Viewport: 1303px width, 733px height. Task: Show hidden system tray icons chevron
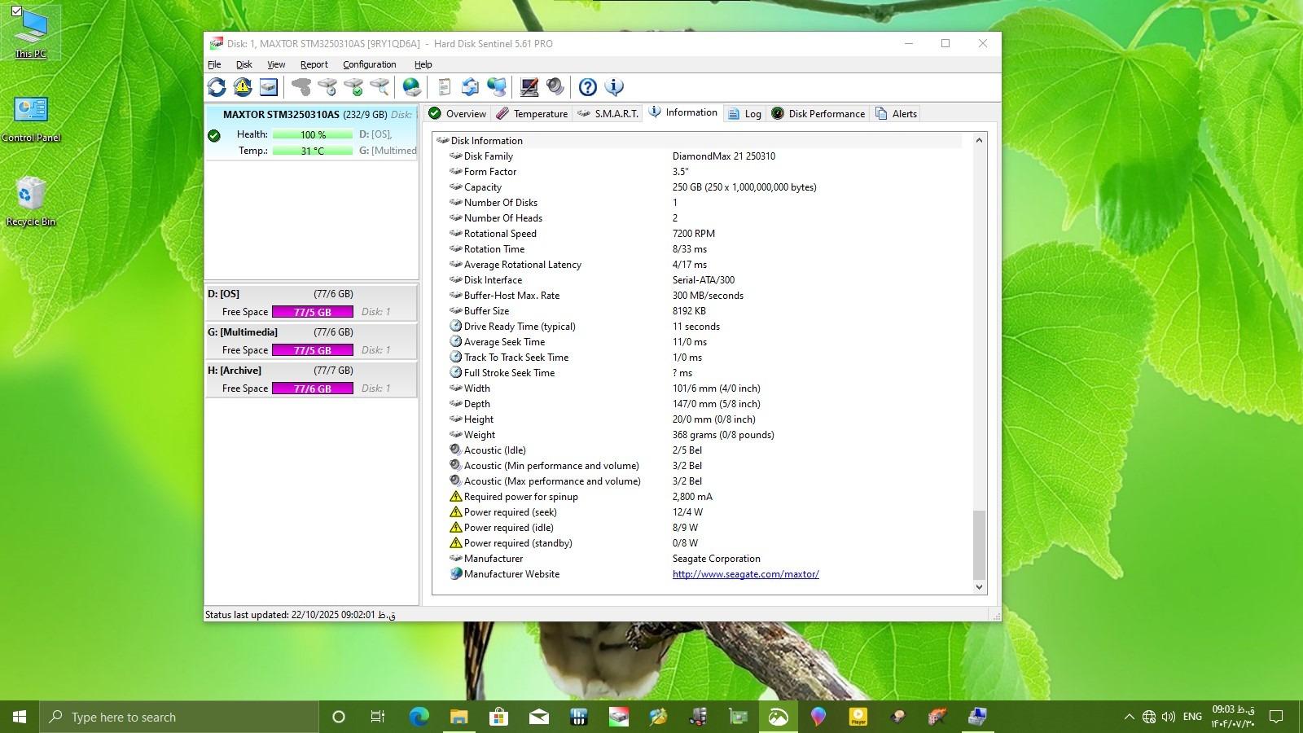(1129, 717)
